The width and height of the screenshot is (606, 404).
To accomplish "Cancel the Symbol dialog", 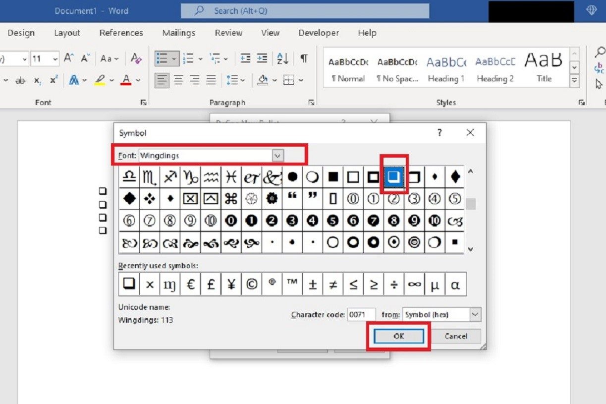I will tap(455, 336).
